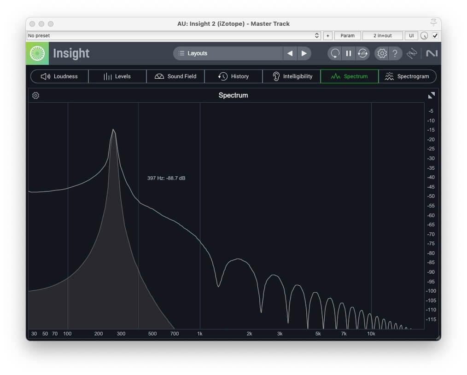Viewport: 467px width, 375px height.
Task: Toggle the Loudness meter panel
Action: [59, 76]
